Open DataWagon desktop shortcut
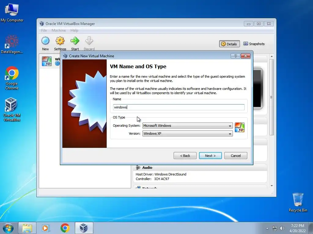 pos(12,44)
